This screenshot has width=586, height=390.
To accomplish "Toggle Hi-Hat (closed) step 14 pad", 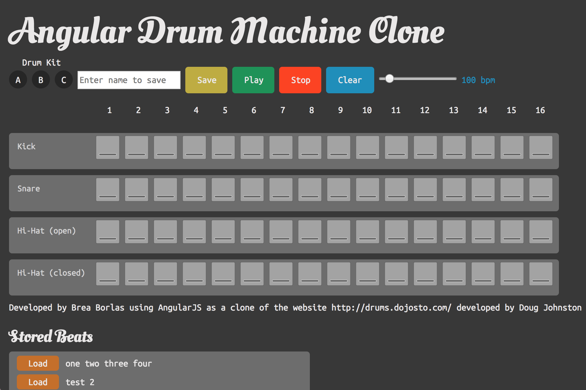I will tap(483, 274).
